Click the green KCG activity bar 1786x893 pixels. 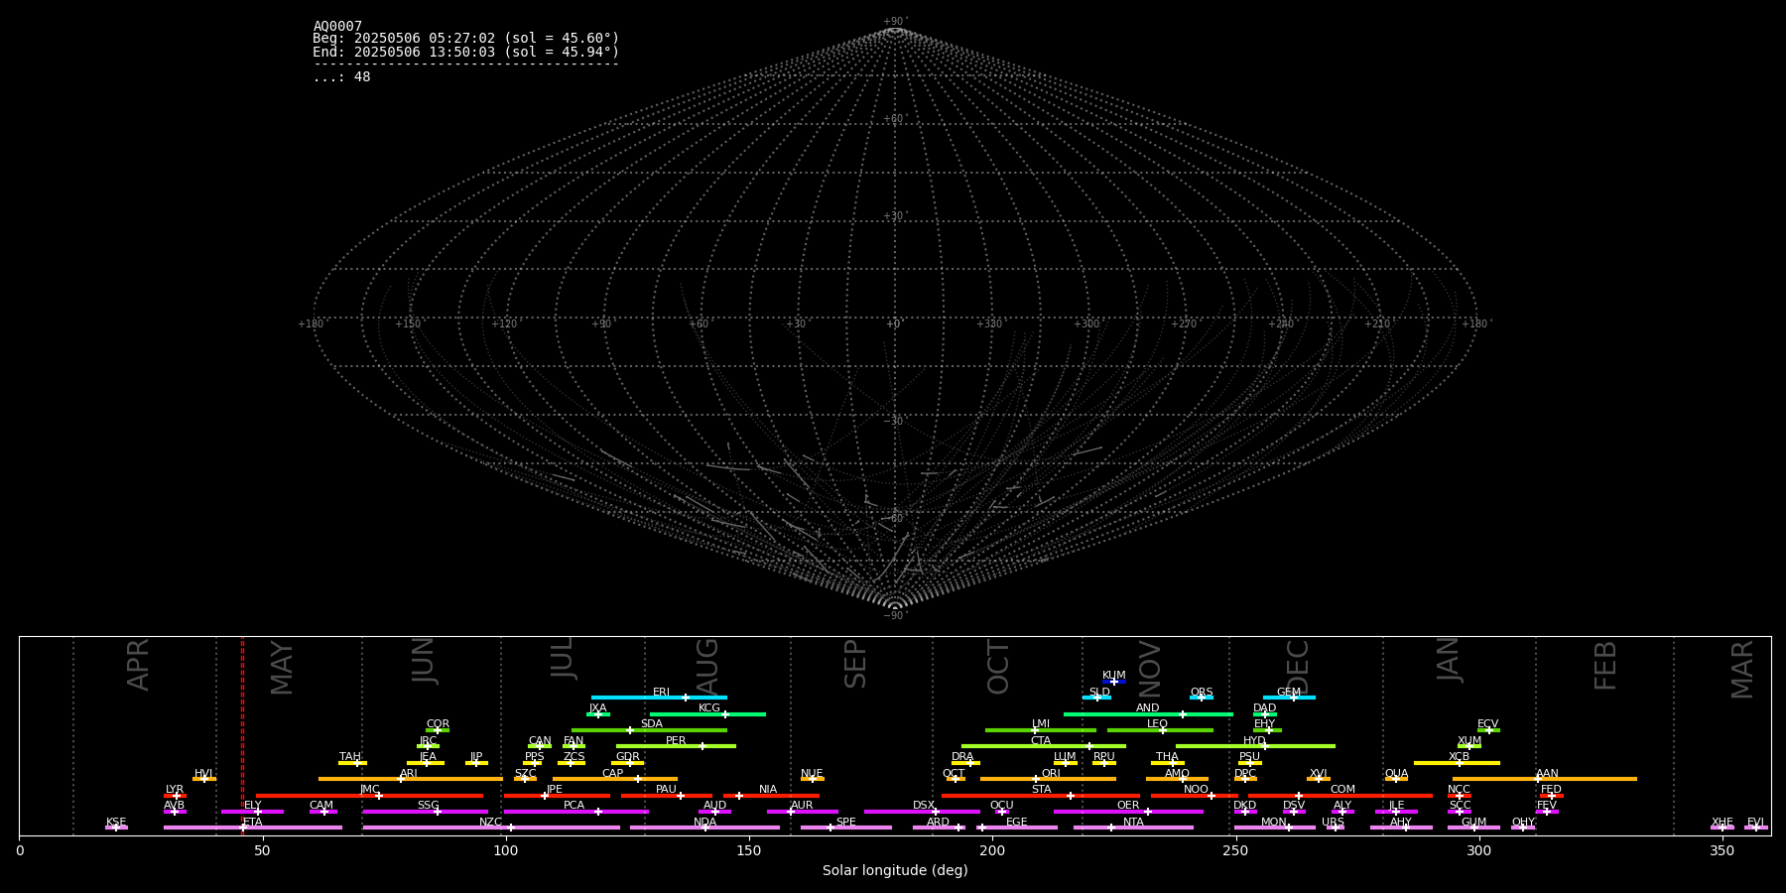[707, 714]
